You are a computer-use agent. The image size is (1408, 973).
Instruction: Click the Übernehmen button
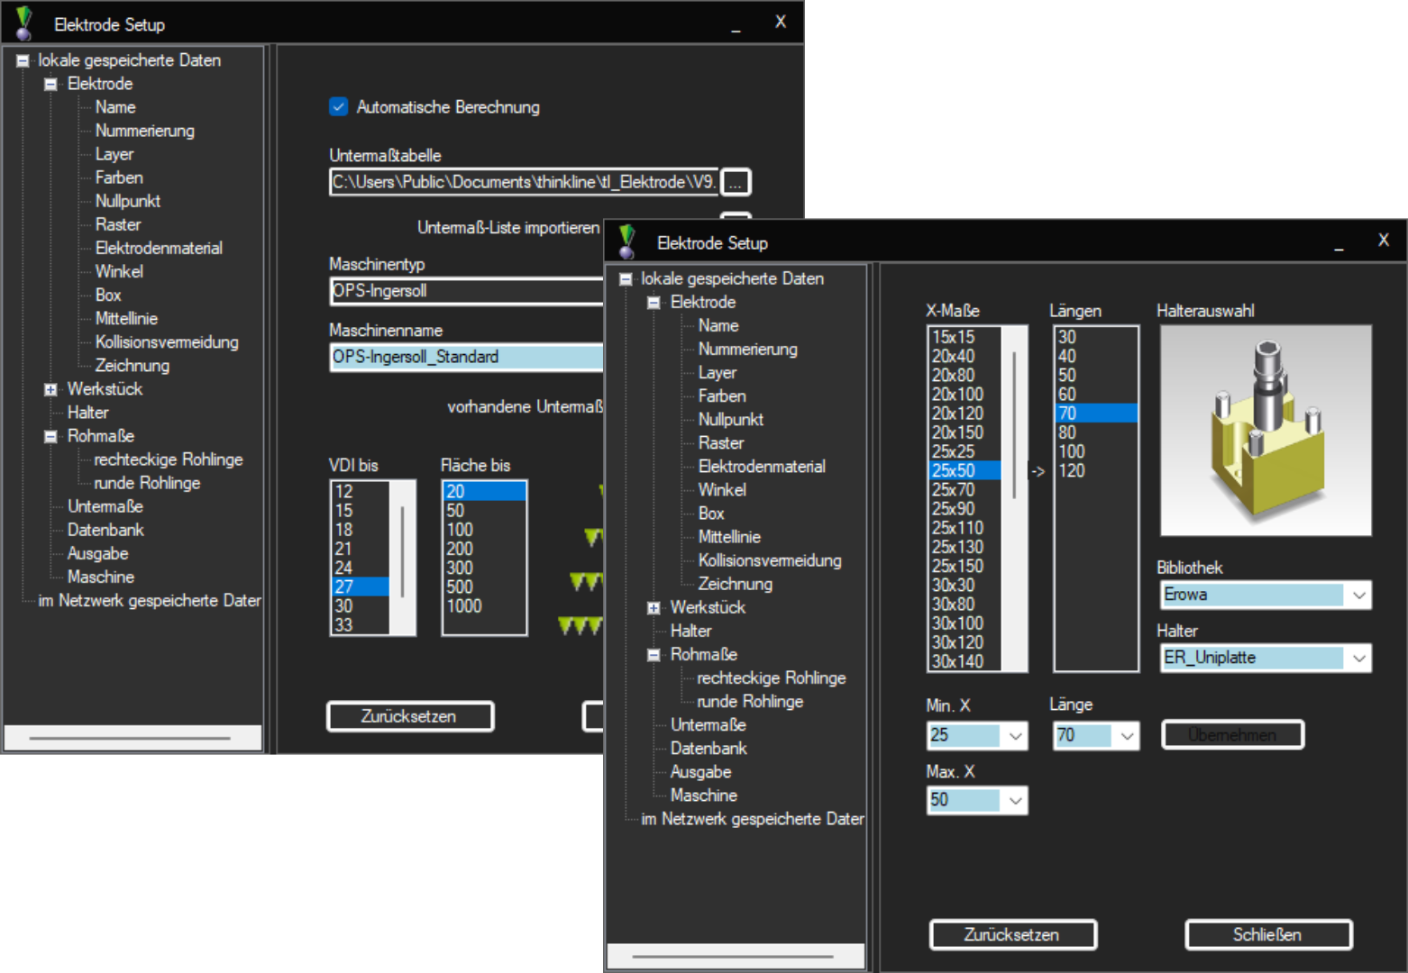(1232, 734)
